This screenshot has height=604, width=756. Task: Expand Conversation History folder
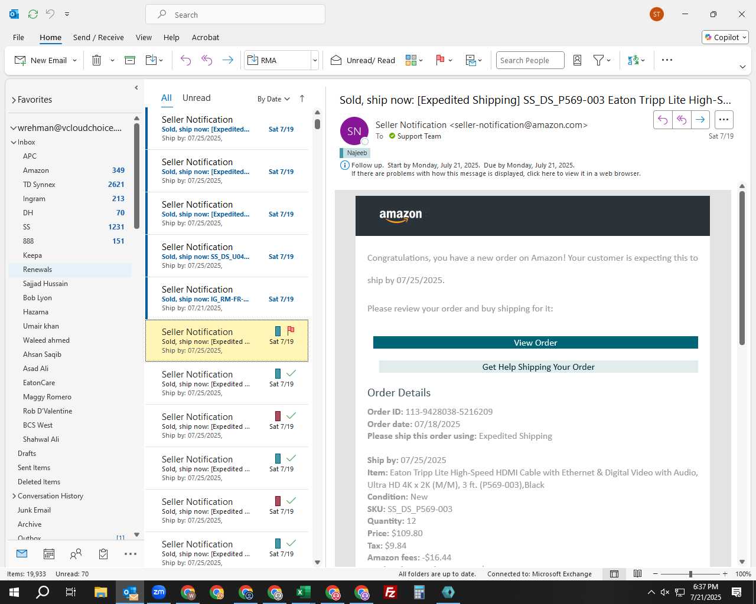tap(14, 496)
